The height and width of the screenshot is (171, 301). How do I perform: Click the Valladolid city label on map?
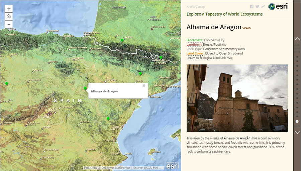(x=34, y=80)
